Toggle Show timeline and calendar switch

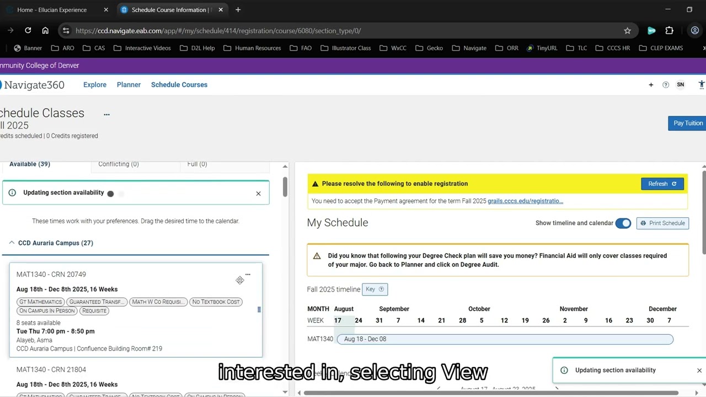point(623,223)
